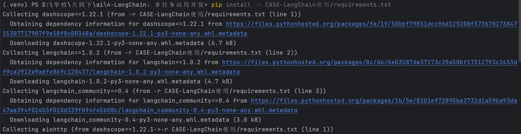521x134 pixels.
Task: Click the 'Collecting langchain_community==0.4' line
Action: 164,91
